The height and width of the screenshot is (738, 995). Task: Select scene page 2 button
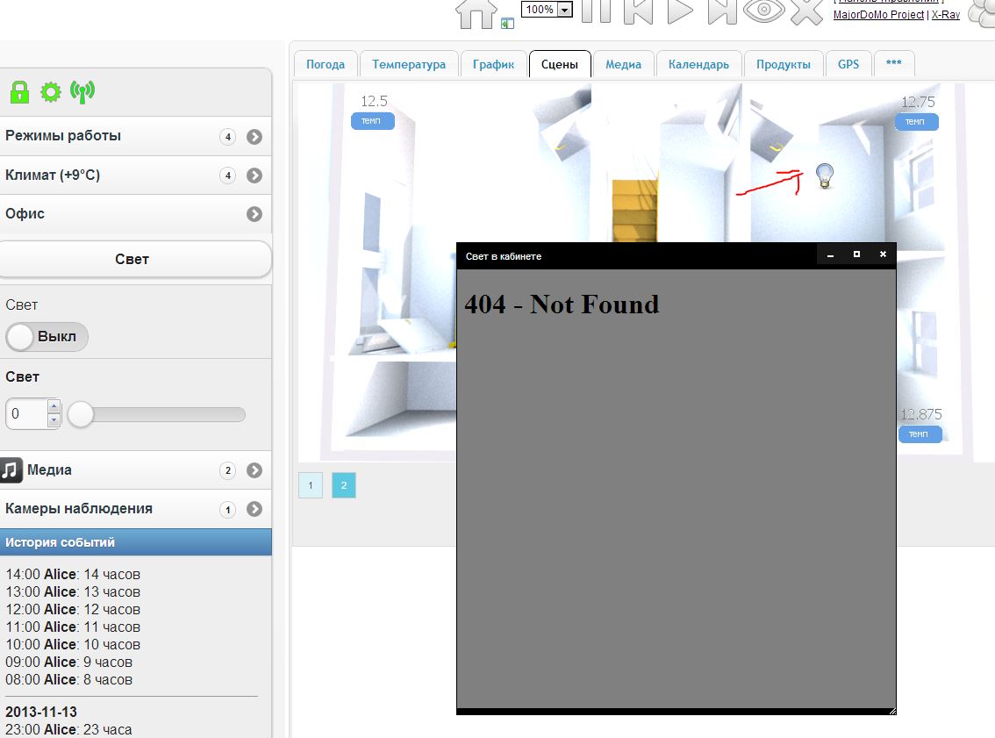[x=344, y=485]
